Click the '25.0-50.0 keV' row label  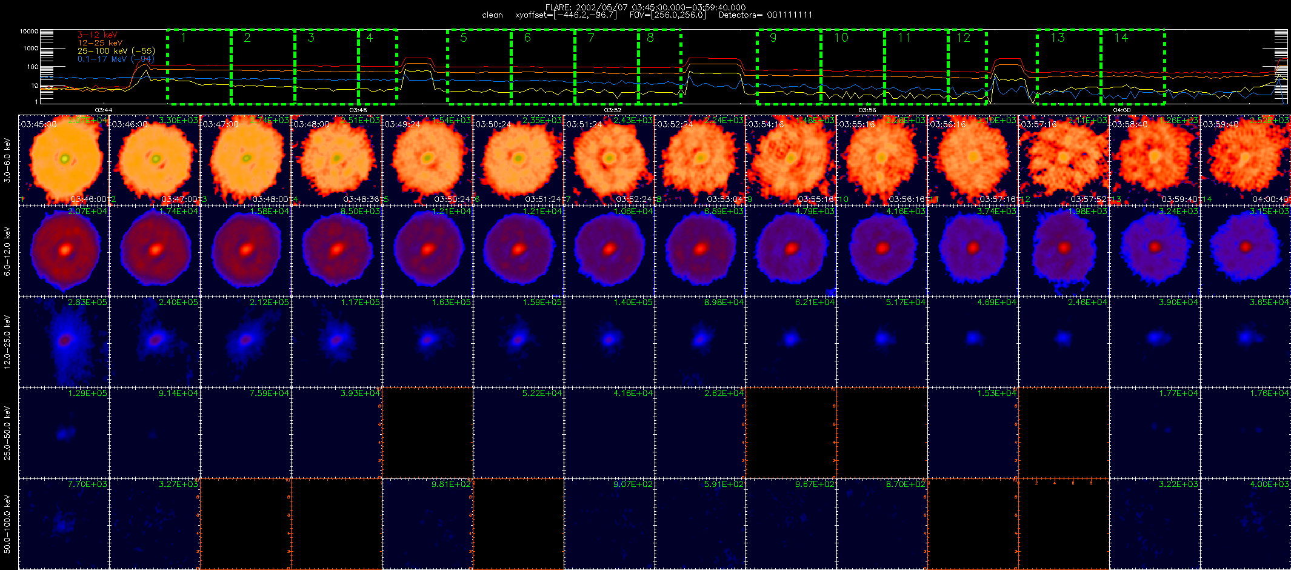(x=7, y=433)
